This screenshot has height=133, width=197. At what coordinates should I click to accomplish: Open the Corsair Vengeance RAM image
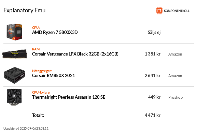tap(15, 54)
